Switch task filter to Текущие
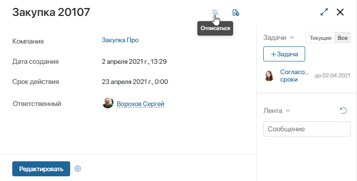357x181 pixels. tap(321, 38)
